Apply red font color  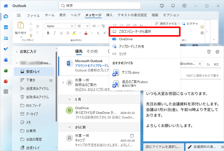coord(86,33)
